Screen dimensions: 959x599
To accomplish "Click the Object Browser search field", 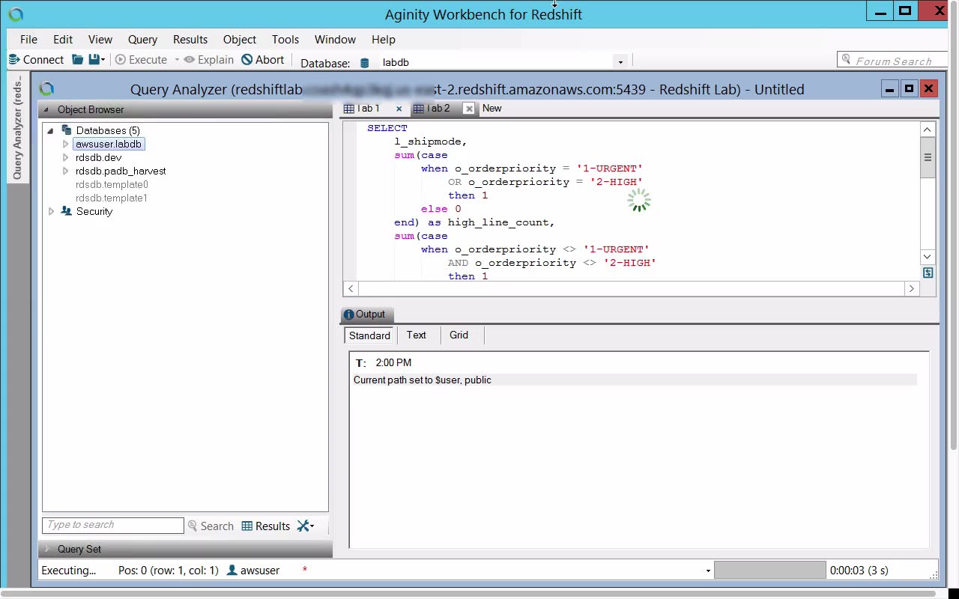I will point(113,526).
